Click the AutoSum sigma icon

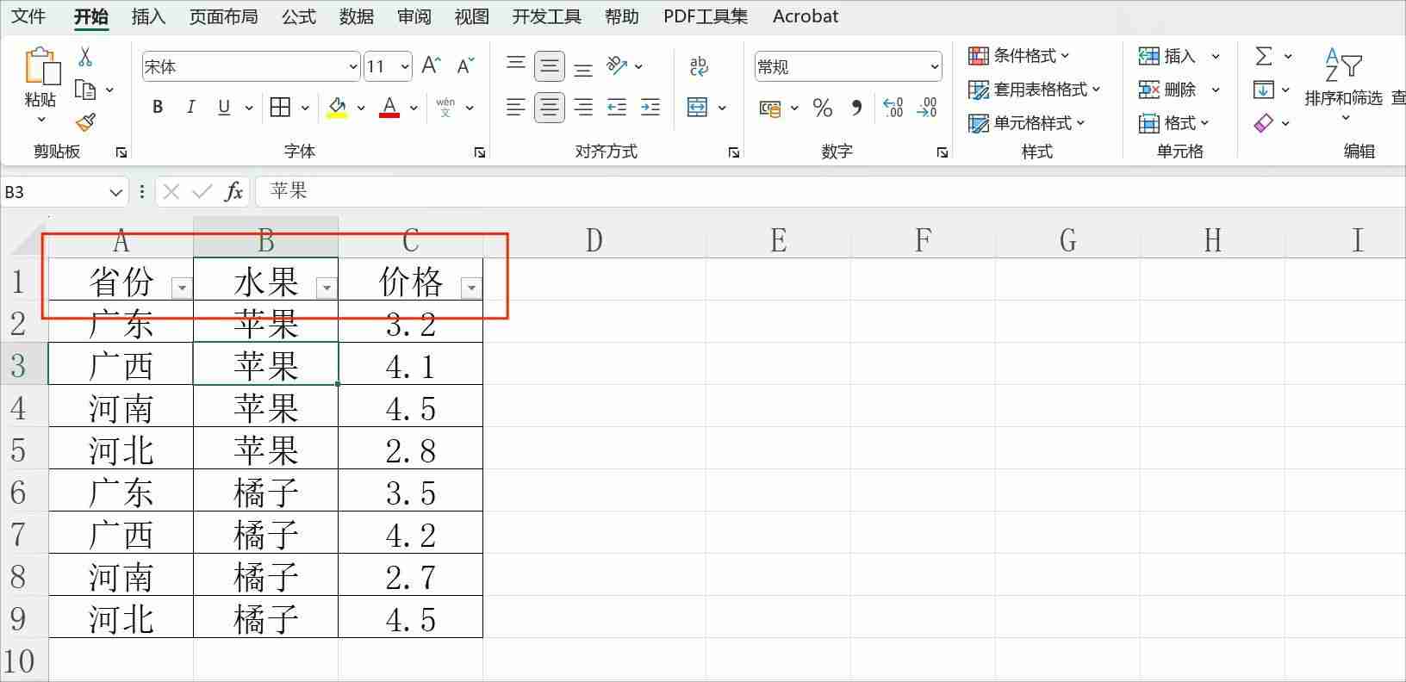1264,56
